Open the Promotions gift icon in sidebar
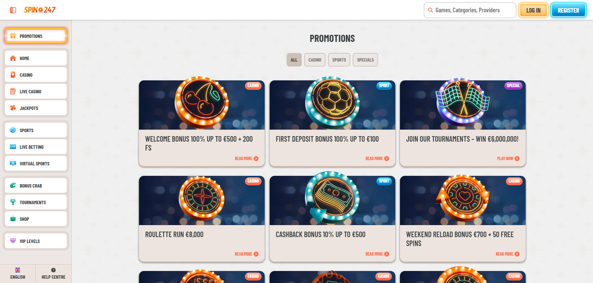 click(13, 36)
